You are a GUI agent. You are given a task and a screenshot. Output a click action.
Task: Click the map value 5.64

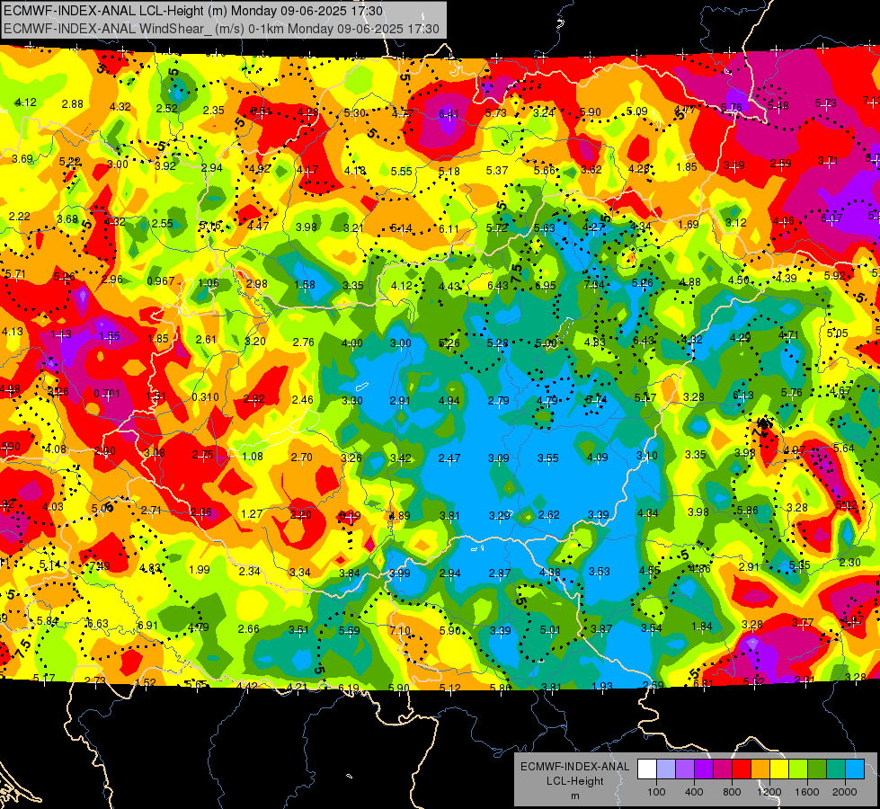(x=843, y=448)
